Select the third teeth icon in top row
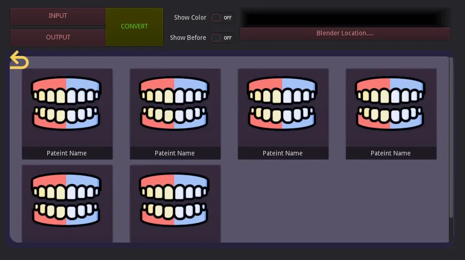 [283, 104]
